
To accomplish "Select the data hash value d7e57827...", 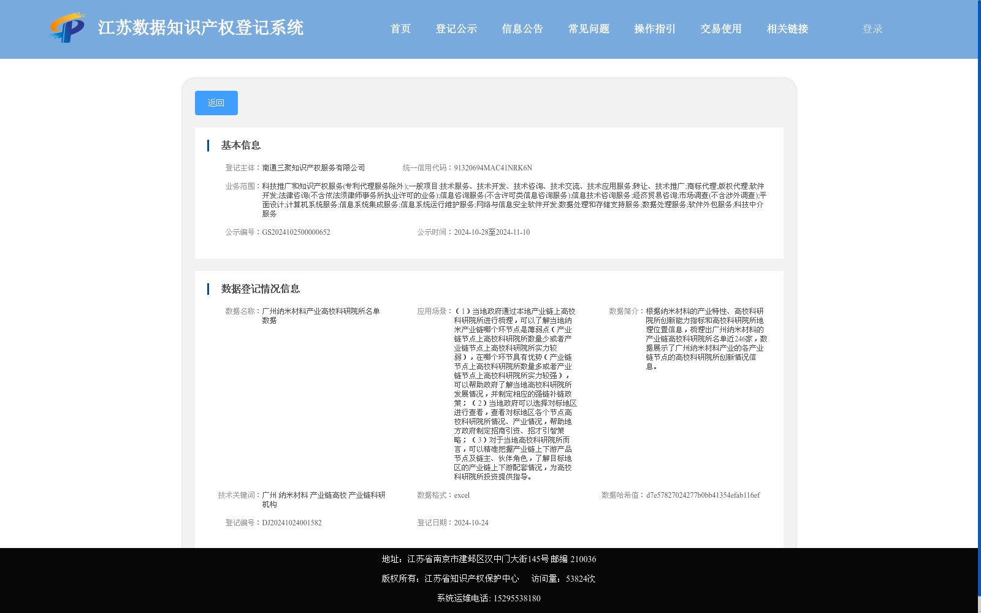I will pos(703,495).
